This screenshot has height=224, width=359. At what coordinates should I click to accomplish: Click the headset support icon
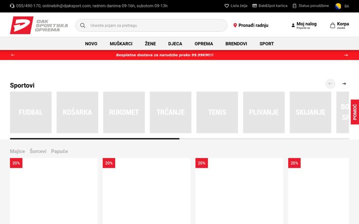pos(12,6)
